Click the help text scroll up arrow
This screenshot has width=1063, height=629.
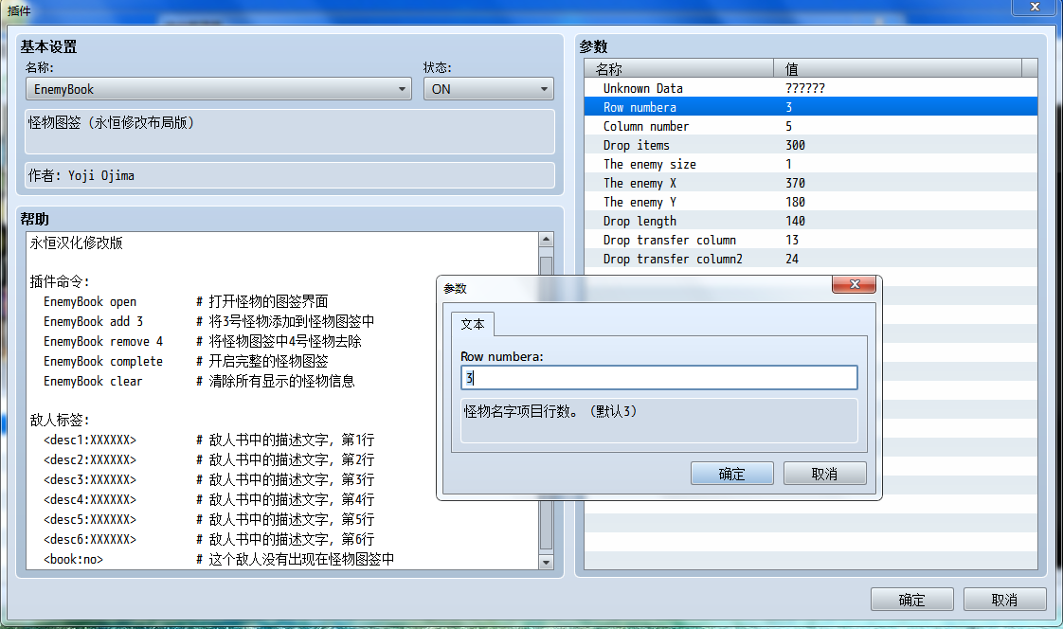pos(546,240)
